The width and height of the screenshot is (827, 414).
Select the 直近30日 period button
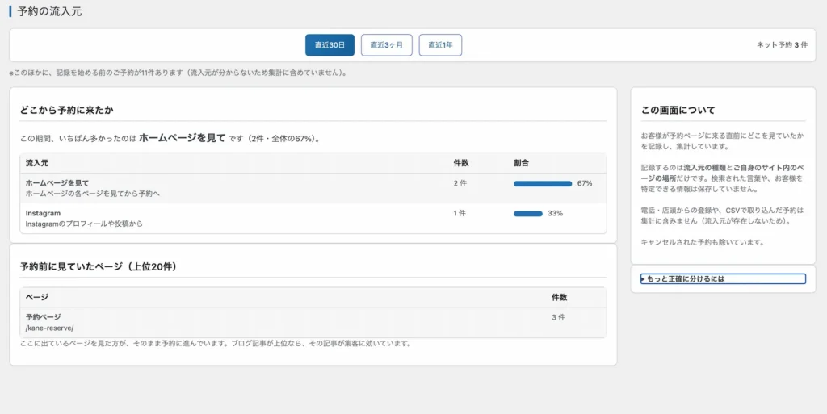pos(330,45)
